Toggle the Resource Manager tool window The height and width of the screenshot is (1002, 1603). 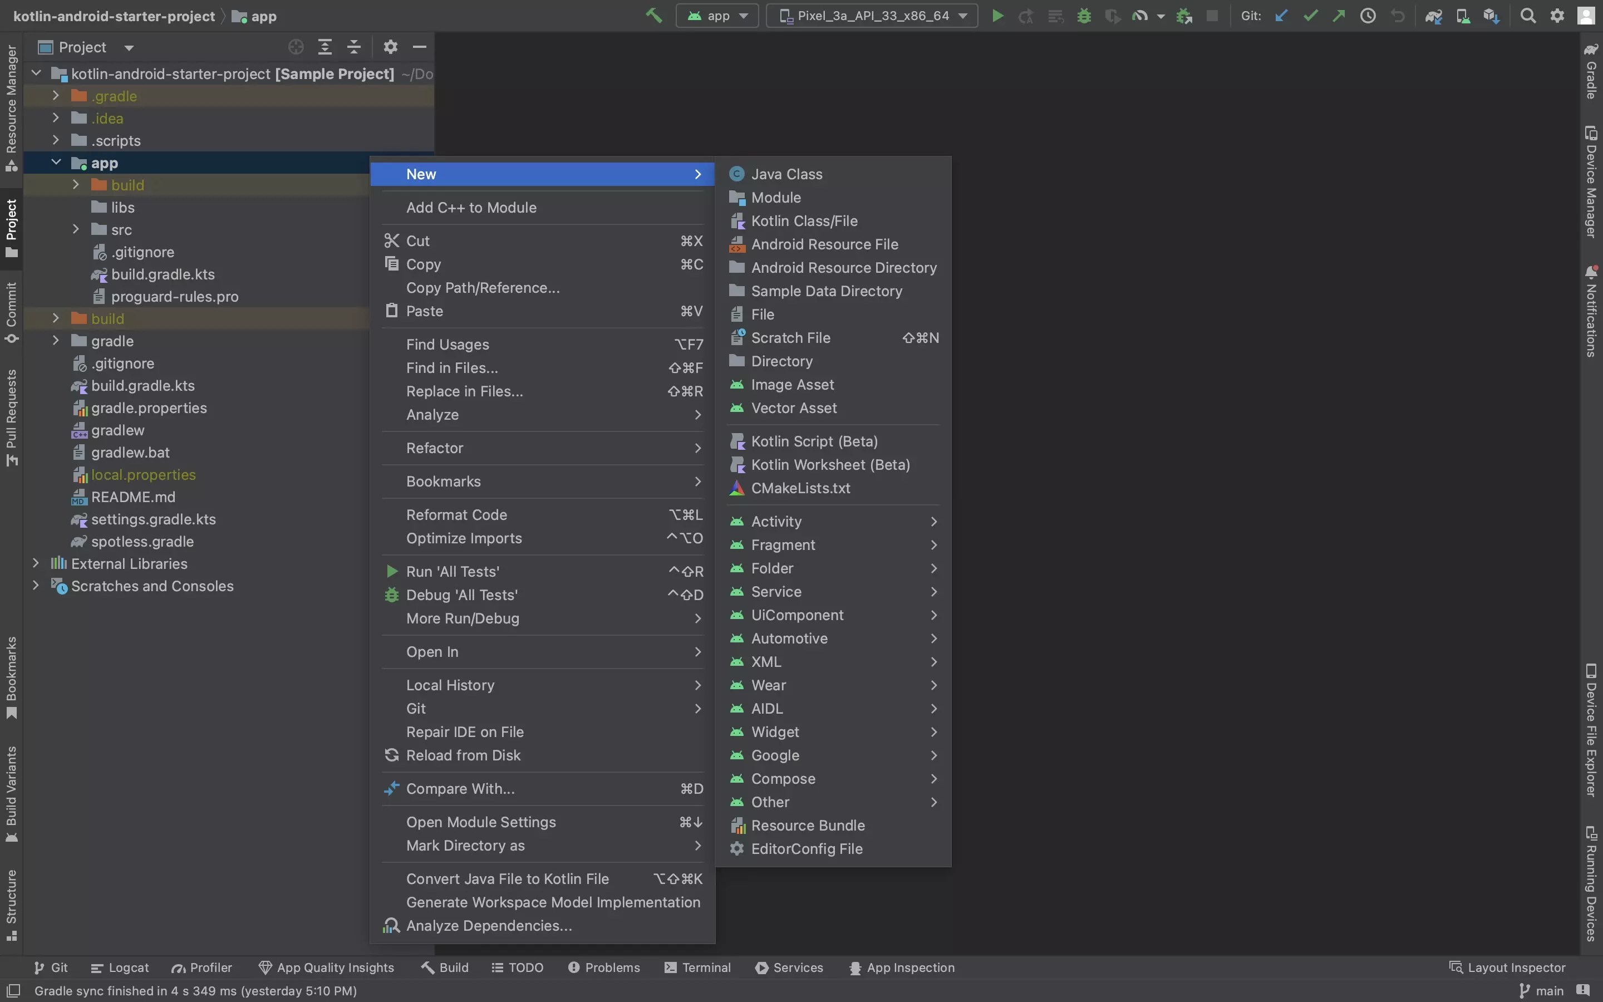11,106
